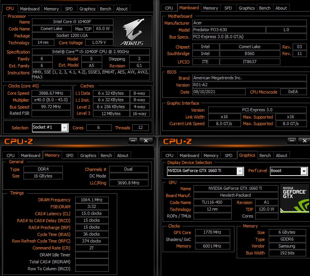
Task: Click the LLC/Ring value 3690.8 MHz
Action: (128, 183)
